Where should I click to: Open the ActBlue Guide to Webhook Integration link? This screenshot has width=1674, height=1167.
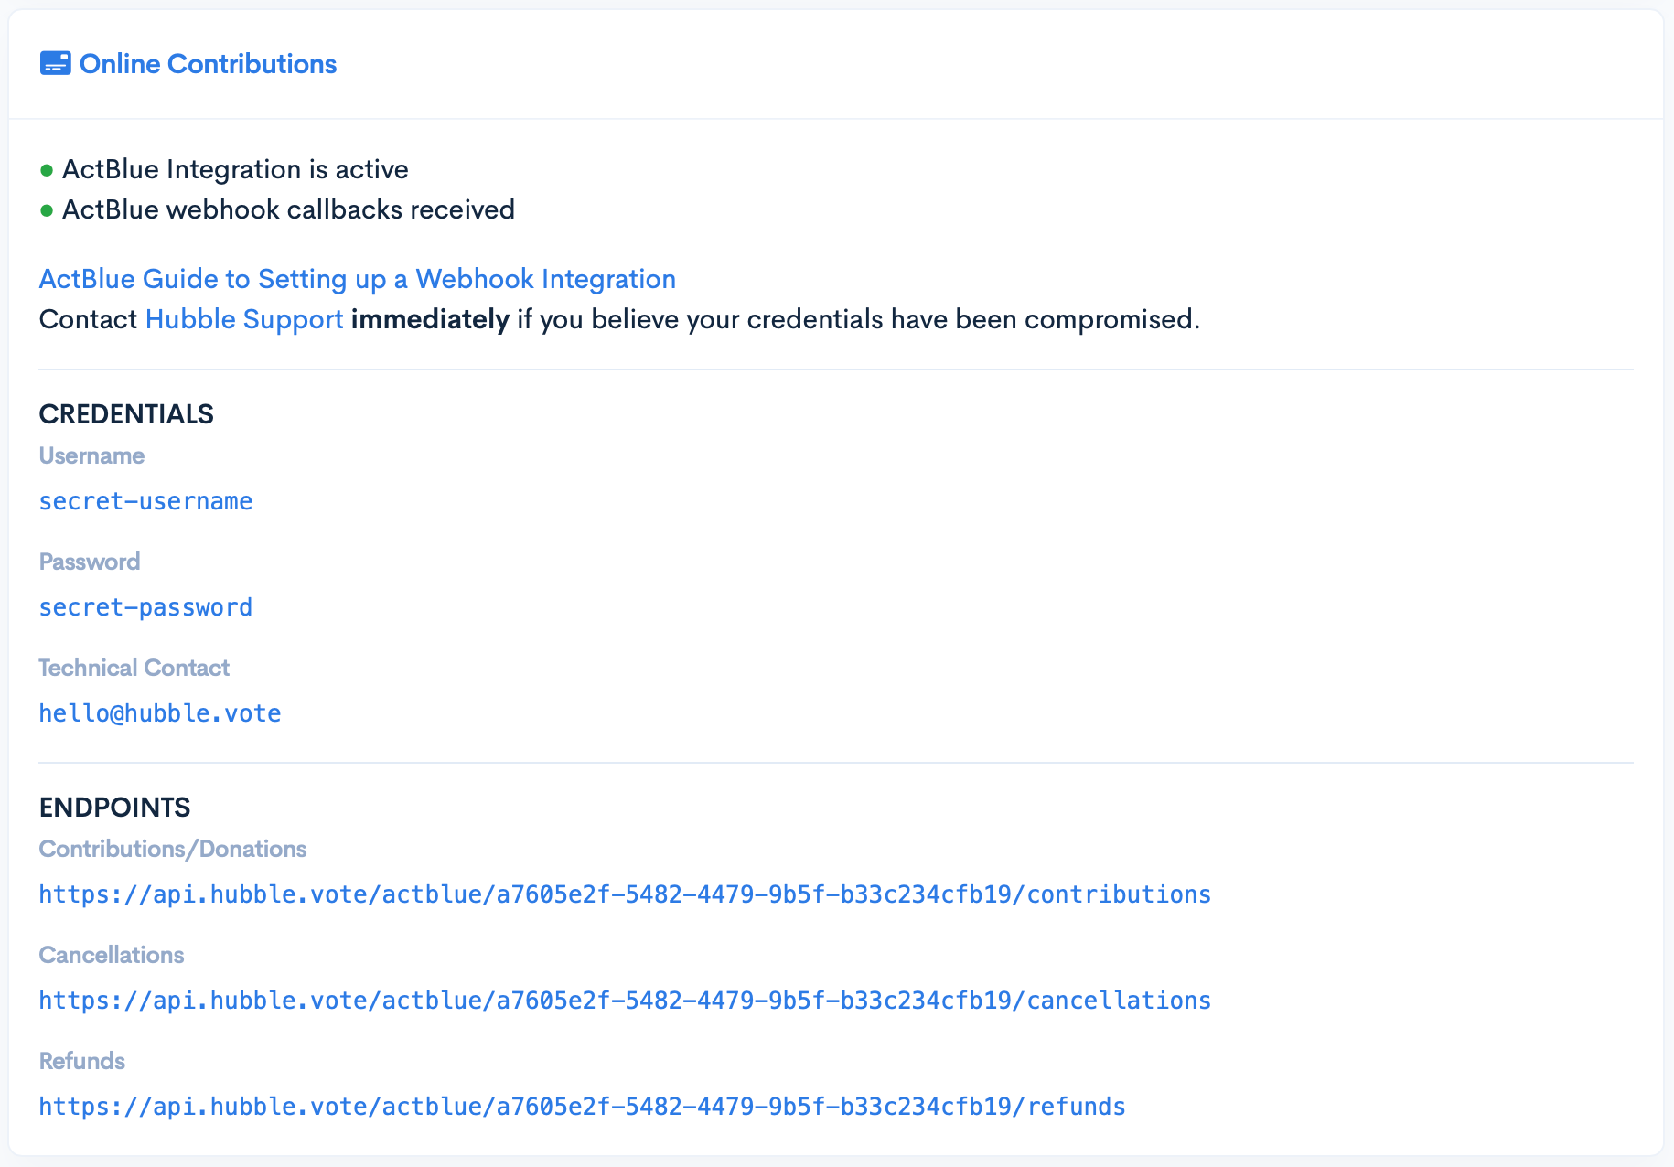(x=357, y=279)
